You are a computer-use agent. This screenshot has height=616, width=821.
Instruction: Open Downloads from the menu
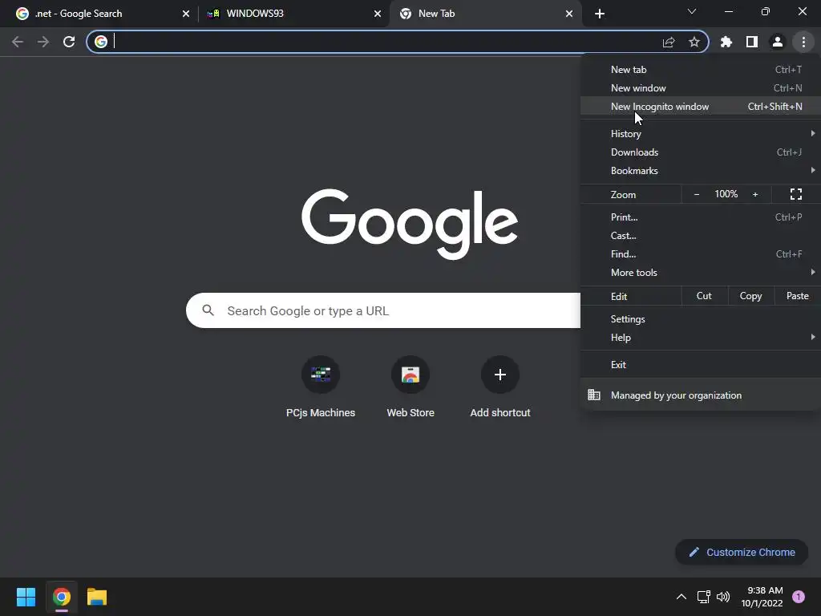(x=701, y=152)
